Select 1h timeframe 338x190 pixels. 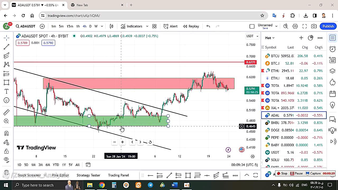78,26
